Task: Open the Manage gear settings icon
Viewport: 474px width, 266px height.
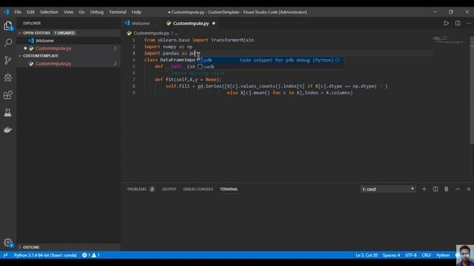Action: coord(8,243)
